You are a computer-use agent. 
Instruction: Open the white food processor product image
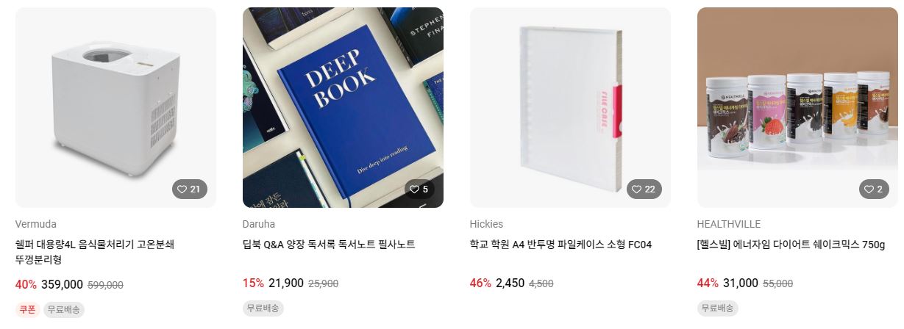[x=115, y=107]
